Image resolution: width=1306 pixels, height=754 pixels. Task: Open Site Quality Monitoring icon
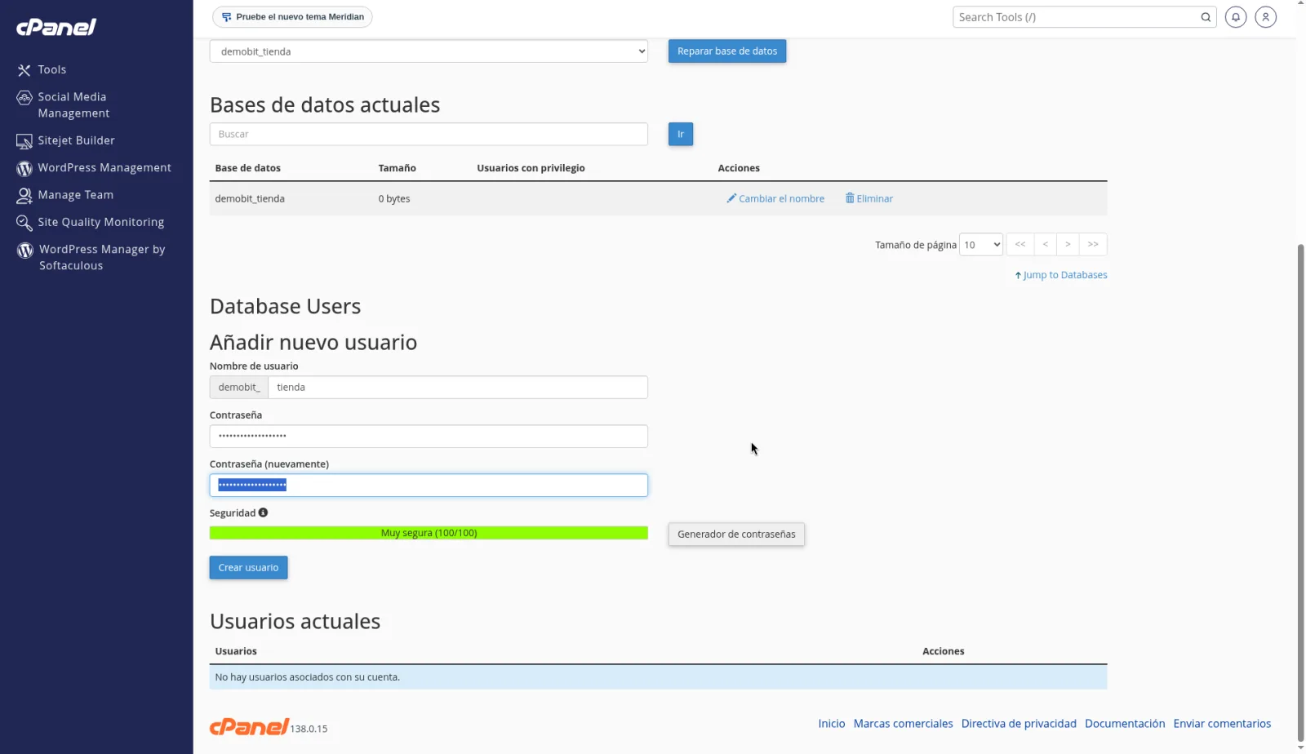pos(24,222)
